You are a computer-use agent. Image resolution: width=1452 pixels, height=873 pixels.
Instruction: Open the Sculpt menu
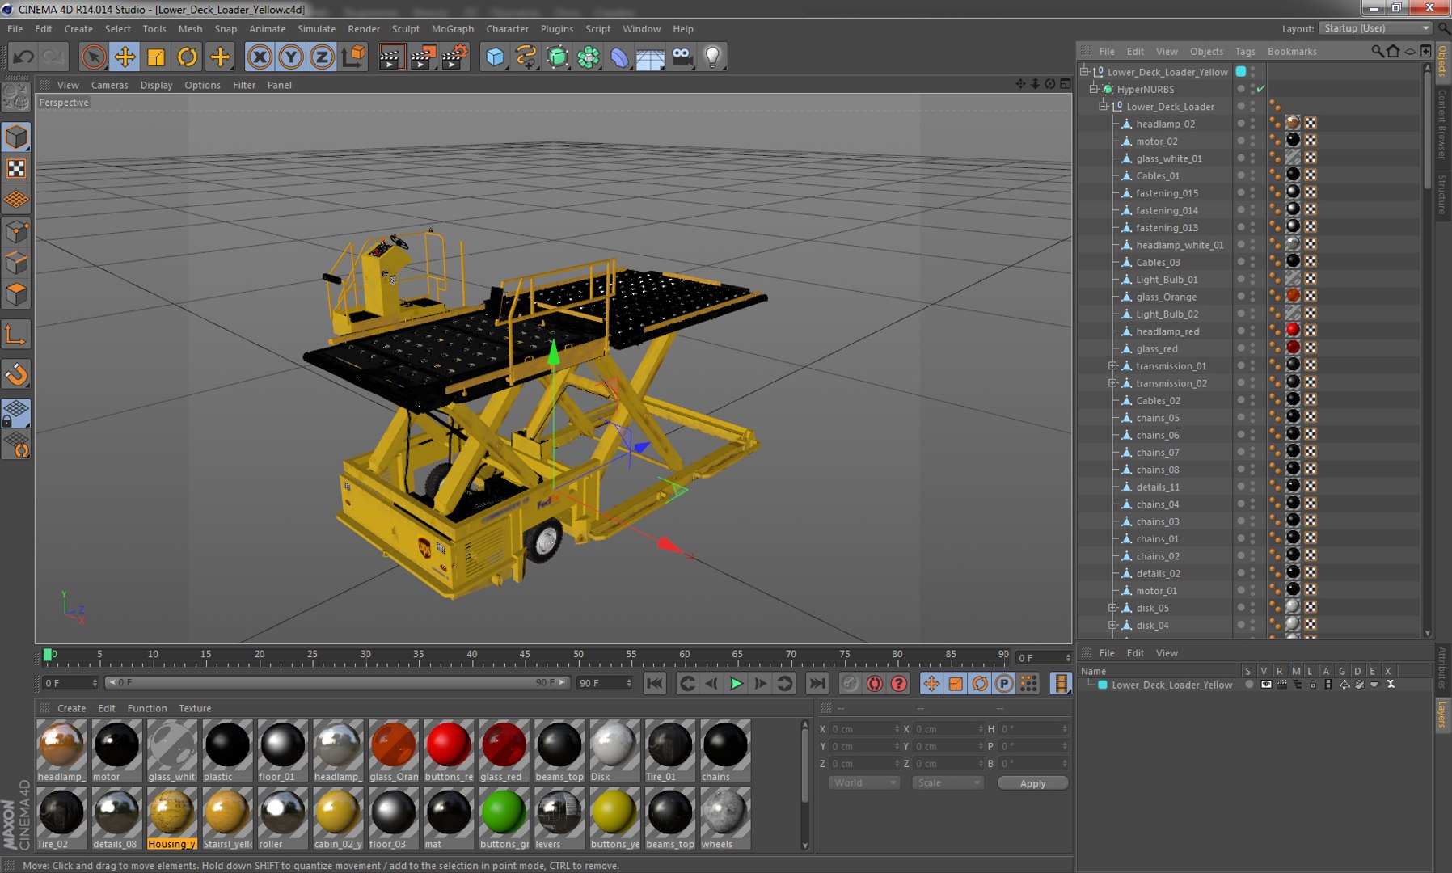(x=405, y=29)
